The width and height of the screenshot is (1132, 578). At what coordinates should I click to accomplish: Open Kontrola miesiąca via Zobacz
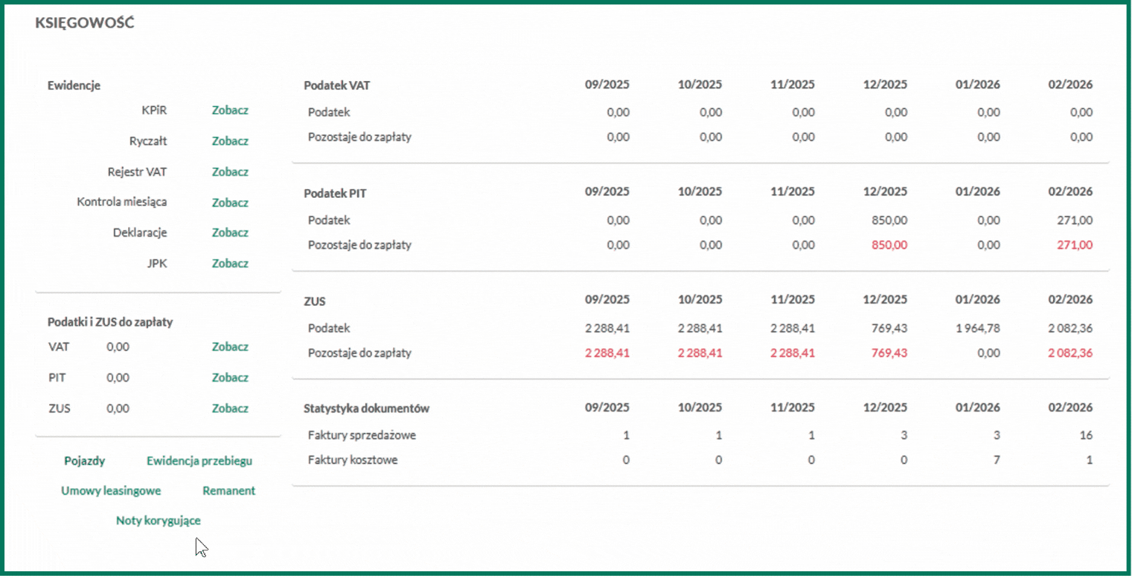coord(230,202)
